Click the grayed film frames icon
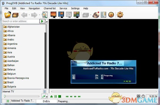Image resolution: width=160 pixels, height=105 pixels. [x=86, y=15]
